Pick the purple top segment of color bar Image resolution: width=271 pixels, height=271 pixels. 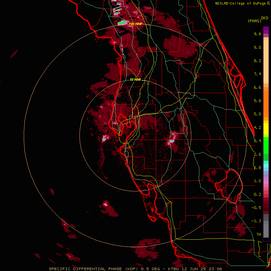click(x=266, y=30)
